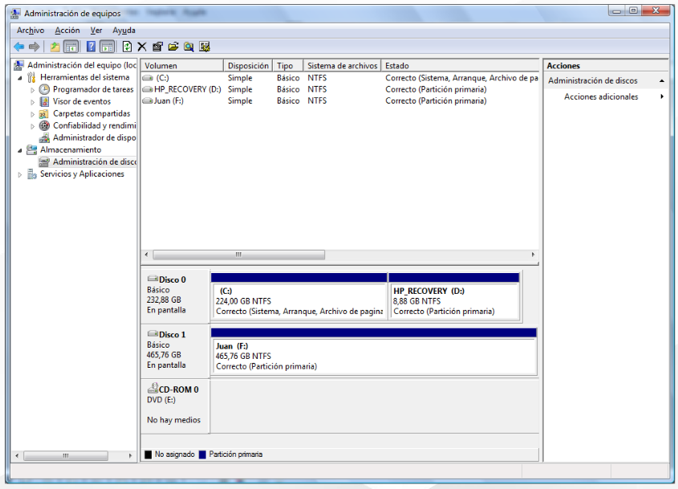
Task: Select the (C:) row in the volume list
Action: [x=340, y=78]
